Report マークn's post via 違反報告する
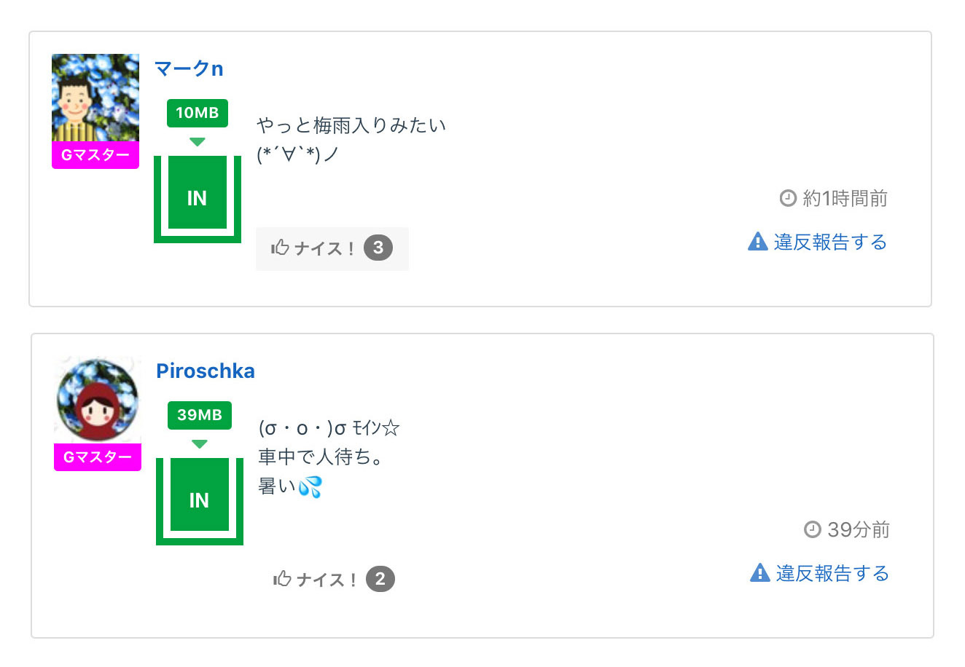The image size is (965, 667). pyautogui.click(x=830, y=242)
